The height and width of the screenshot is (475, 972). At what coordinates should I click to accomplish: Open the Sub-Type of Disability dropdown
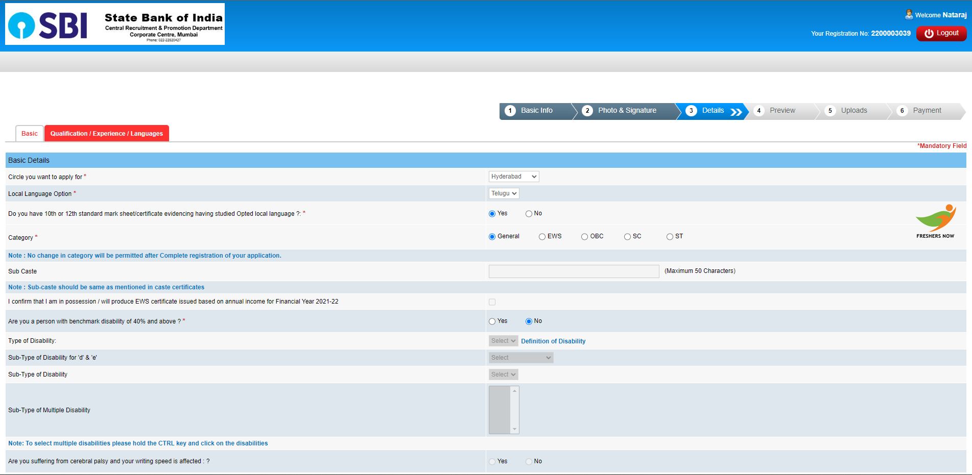coord(504,374)
